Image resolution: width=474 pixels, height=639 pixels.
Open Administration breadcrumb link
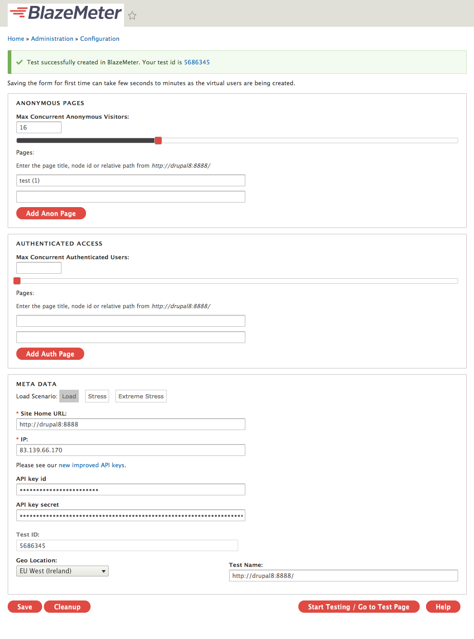pos(52,39)
